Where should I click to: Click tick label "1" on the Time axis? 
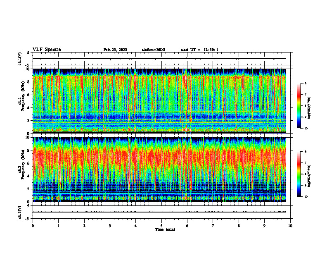click(x=58, y=226)
